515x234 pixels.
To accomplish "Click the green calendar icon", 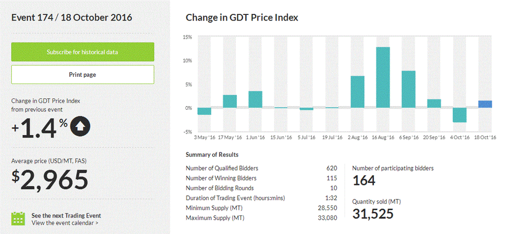I will click(x=19, y=219).
